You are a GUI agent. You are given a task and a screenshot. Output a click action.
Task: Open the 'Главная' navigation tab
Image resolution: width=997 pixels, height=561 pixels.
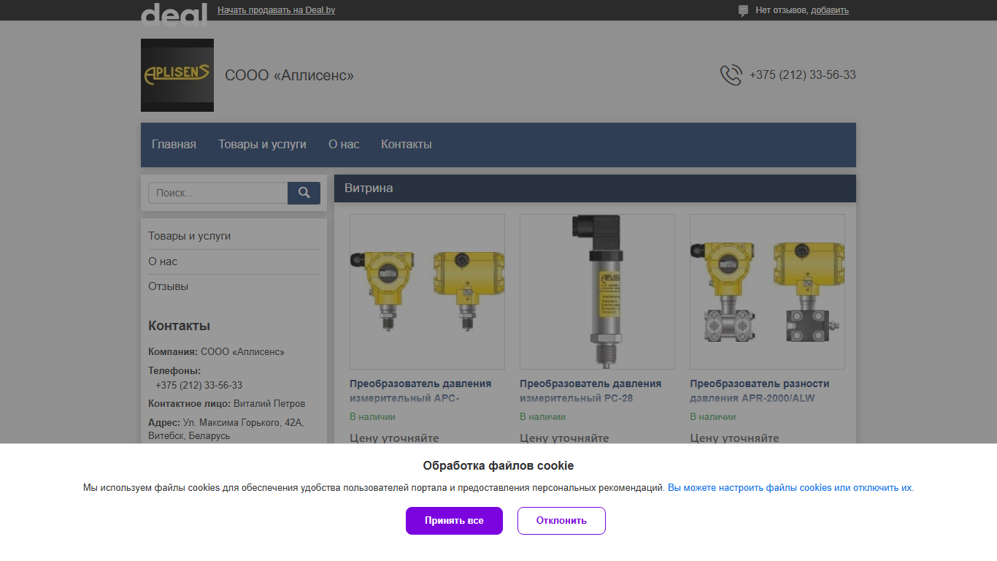coord(174,144)
